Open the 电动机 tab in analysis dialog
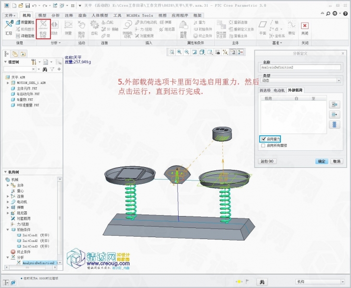Image resolution: width=351 pixels, height=288 pixels. 279,90
